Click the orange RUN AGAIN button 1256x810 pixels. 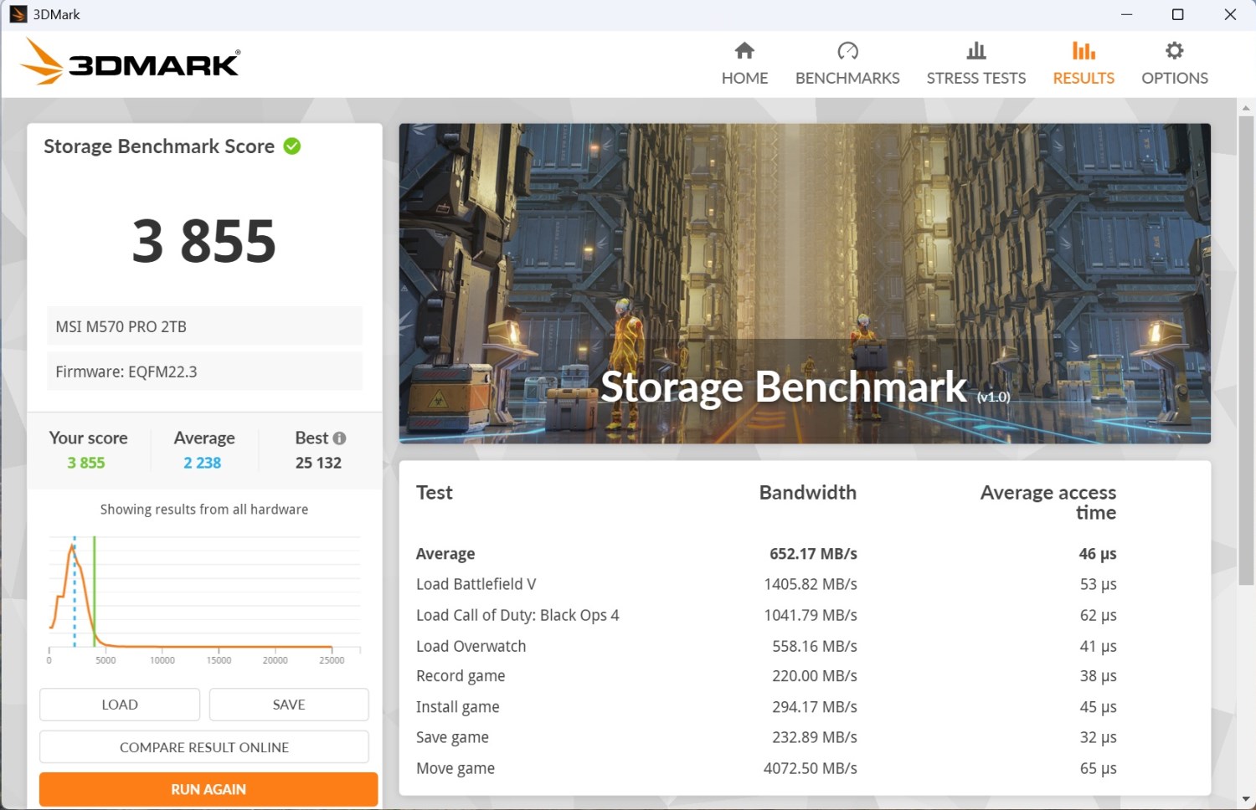pyautogui.click(x=208, y=789)
